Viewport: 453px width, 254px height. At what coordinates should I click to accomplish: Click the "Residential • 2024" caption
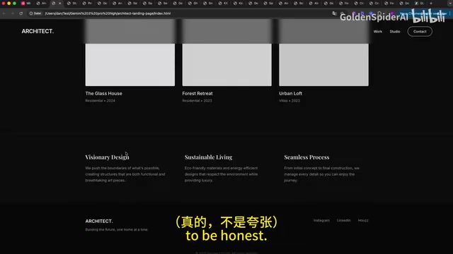pos(100,100)
